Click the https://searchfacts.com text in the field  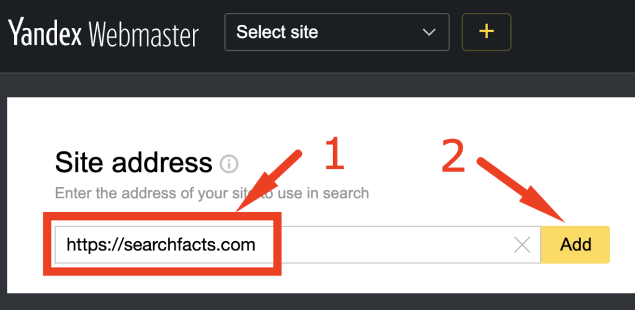coord(161,245)
